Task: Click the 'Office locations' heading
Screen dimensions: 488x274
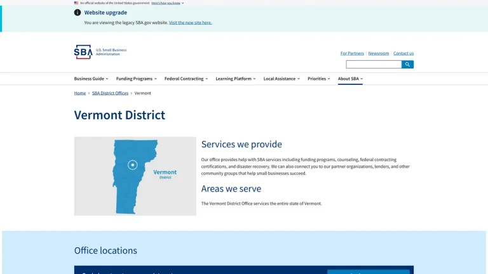Action: click(x=105, y=251)
